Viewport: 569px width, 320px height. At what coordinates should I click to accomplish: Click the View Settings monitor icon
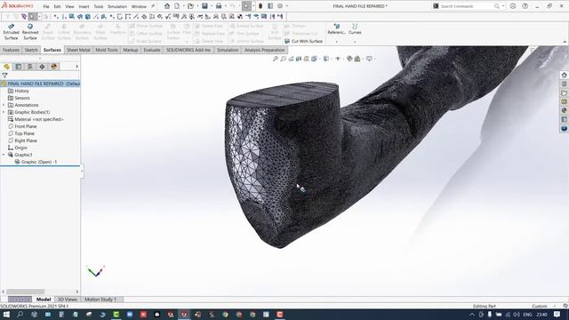tap(369, 59)
